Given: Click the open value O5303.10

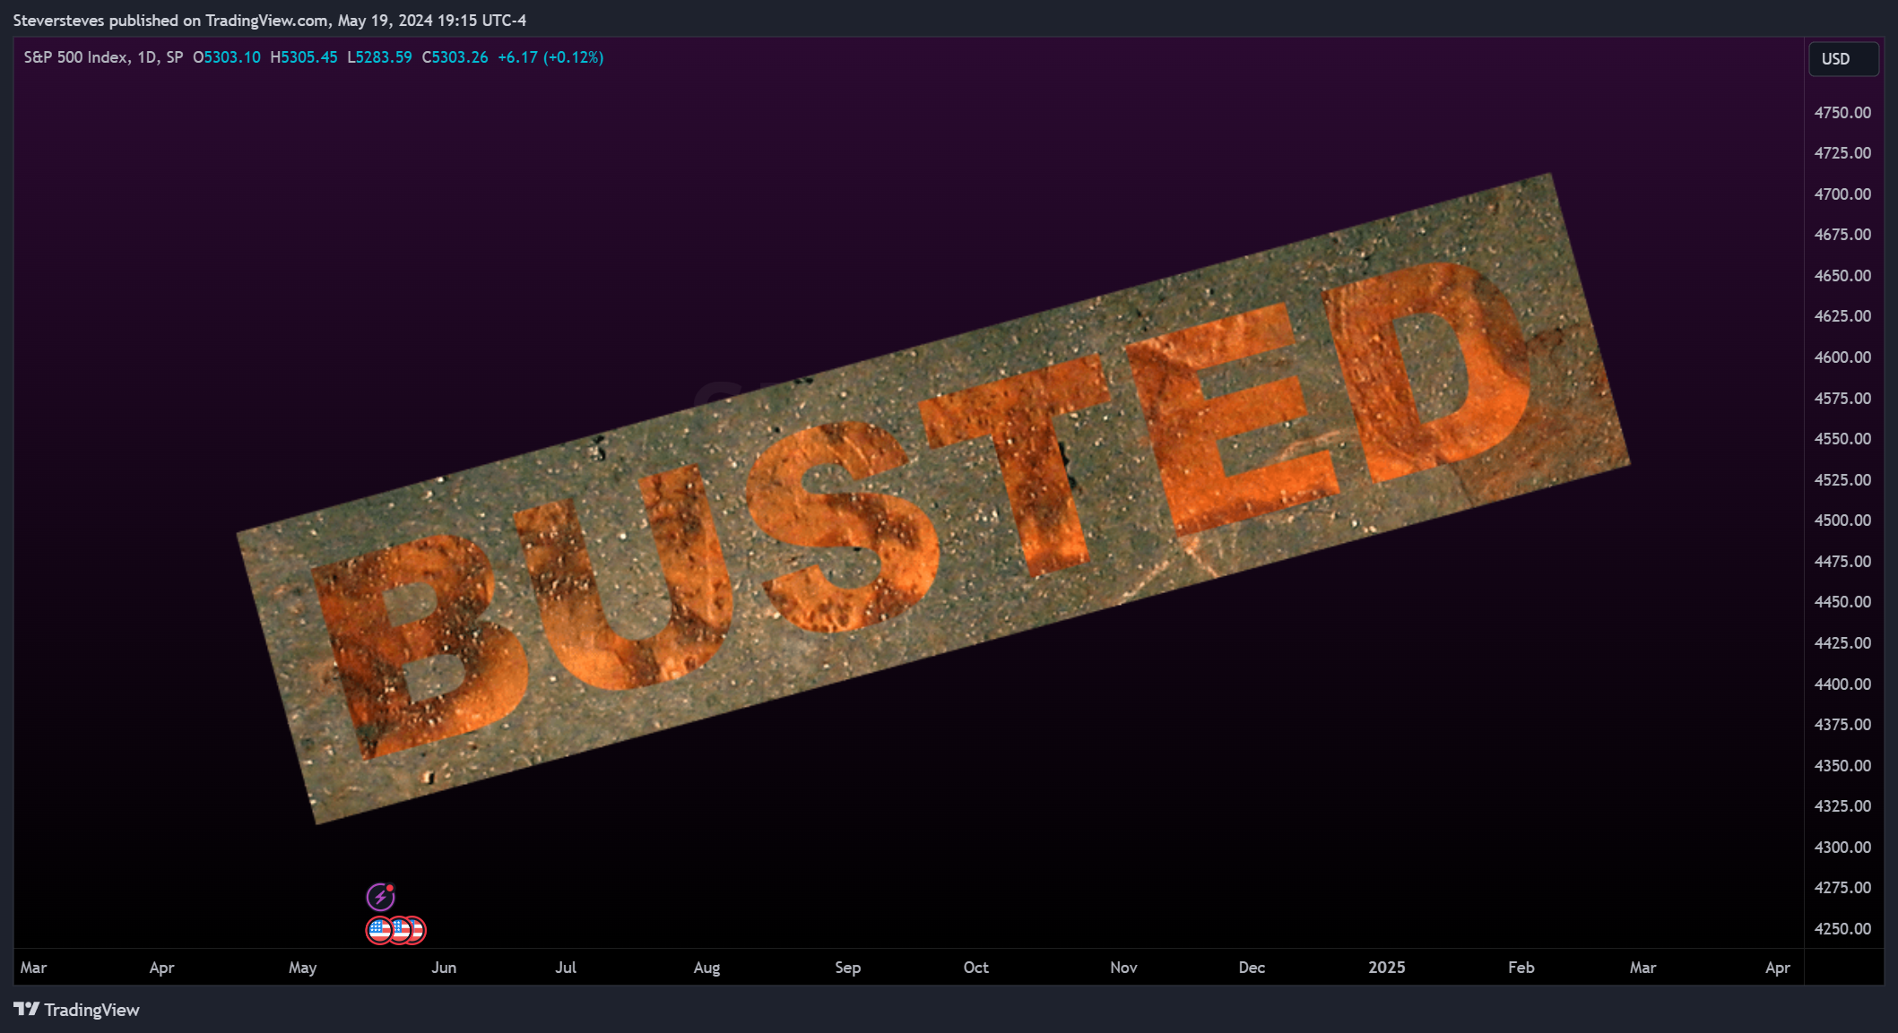Looking at the screenshot, I should [x=227, y=57].
